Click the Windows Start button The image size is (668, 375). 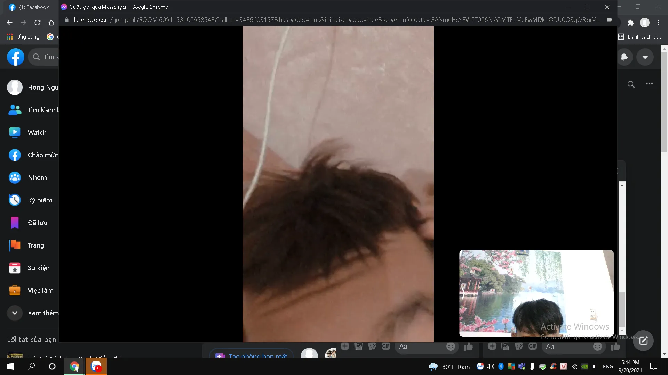coord(10,366)
